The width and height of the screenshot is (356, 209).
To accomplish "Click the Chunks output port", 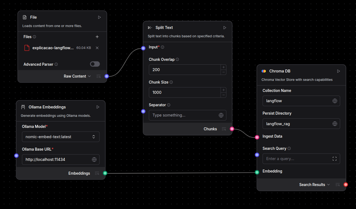I will click(x=232, y=129).
